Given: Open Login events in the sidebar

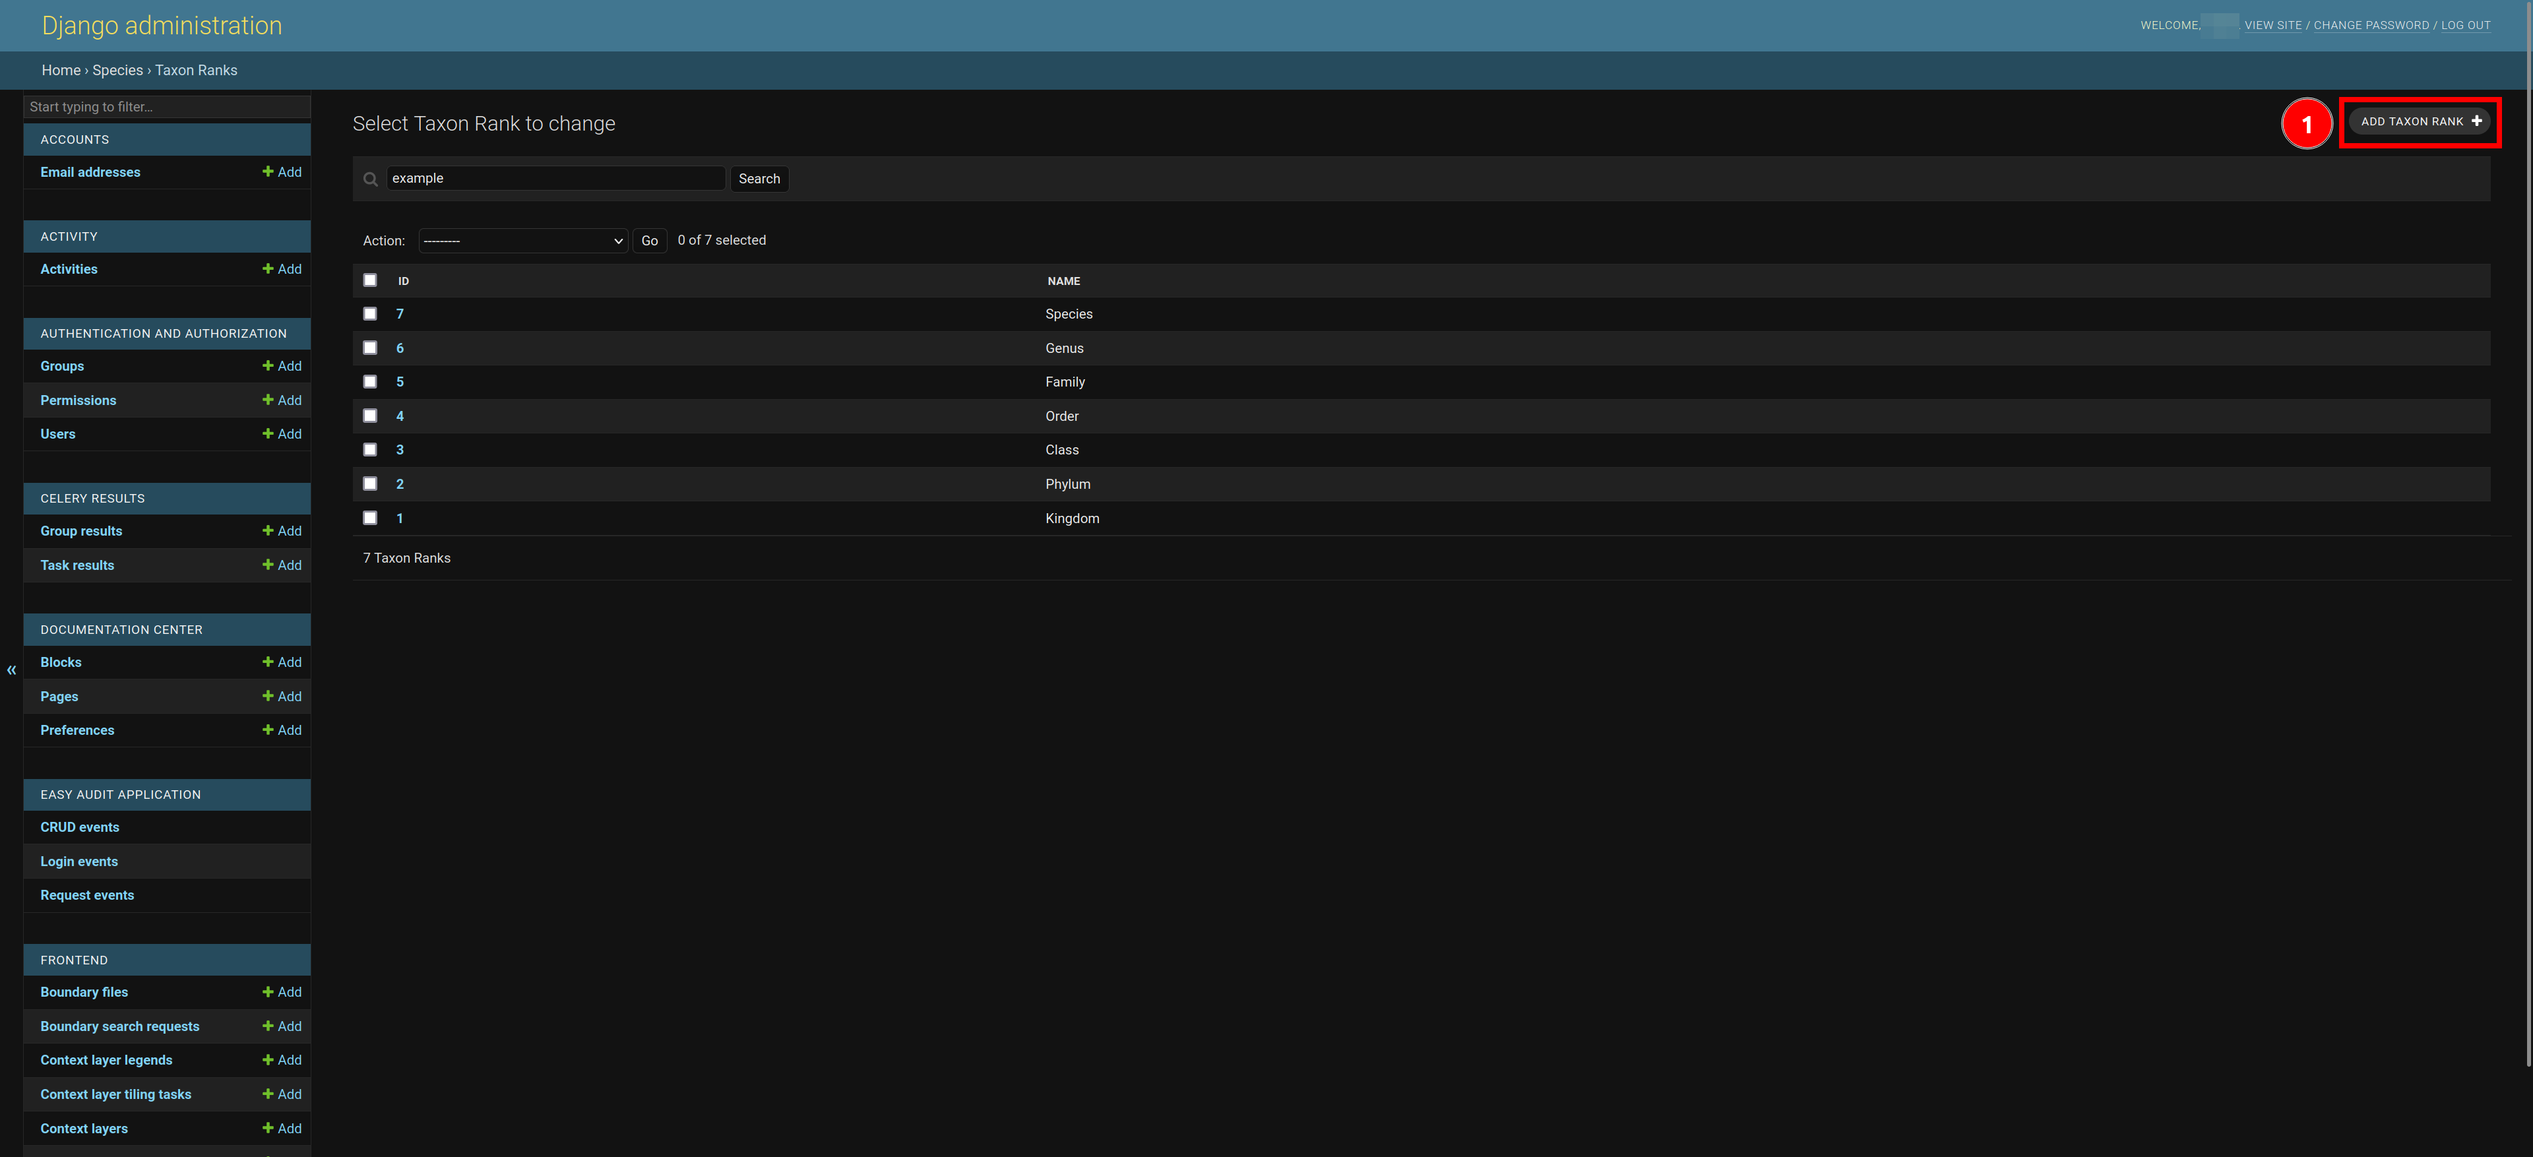Looking at the screenshot, I should tap(78, 862).
